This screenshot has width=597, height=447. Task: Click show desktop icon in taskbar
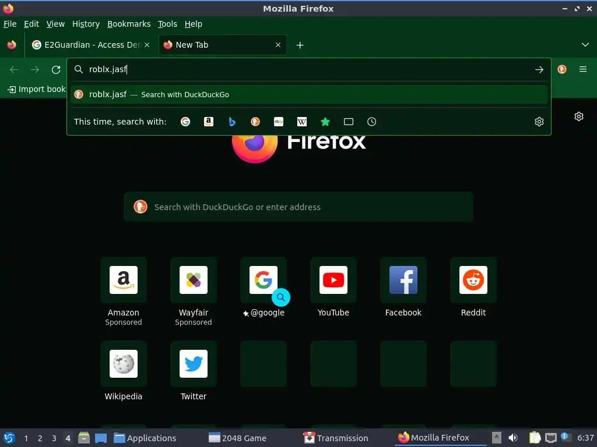pyautogui.click(x=101, y=438)
